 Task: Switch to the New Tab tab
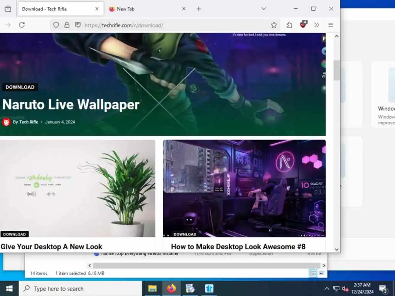pyautogui.click(x=147, y=9)
